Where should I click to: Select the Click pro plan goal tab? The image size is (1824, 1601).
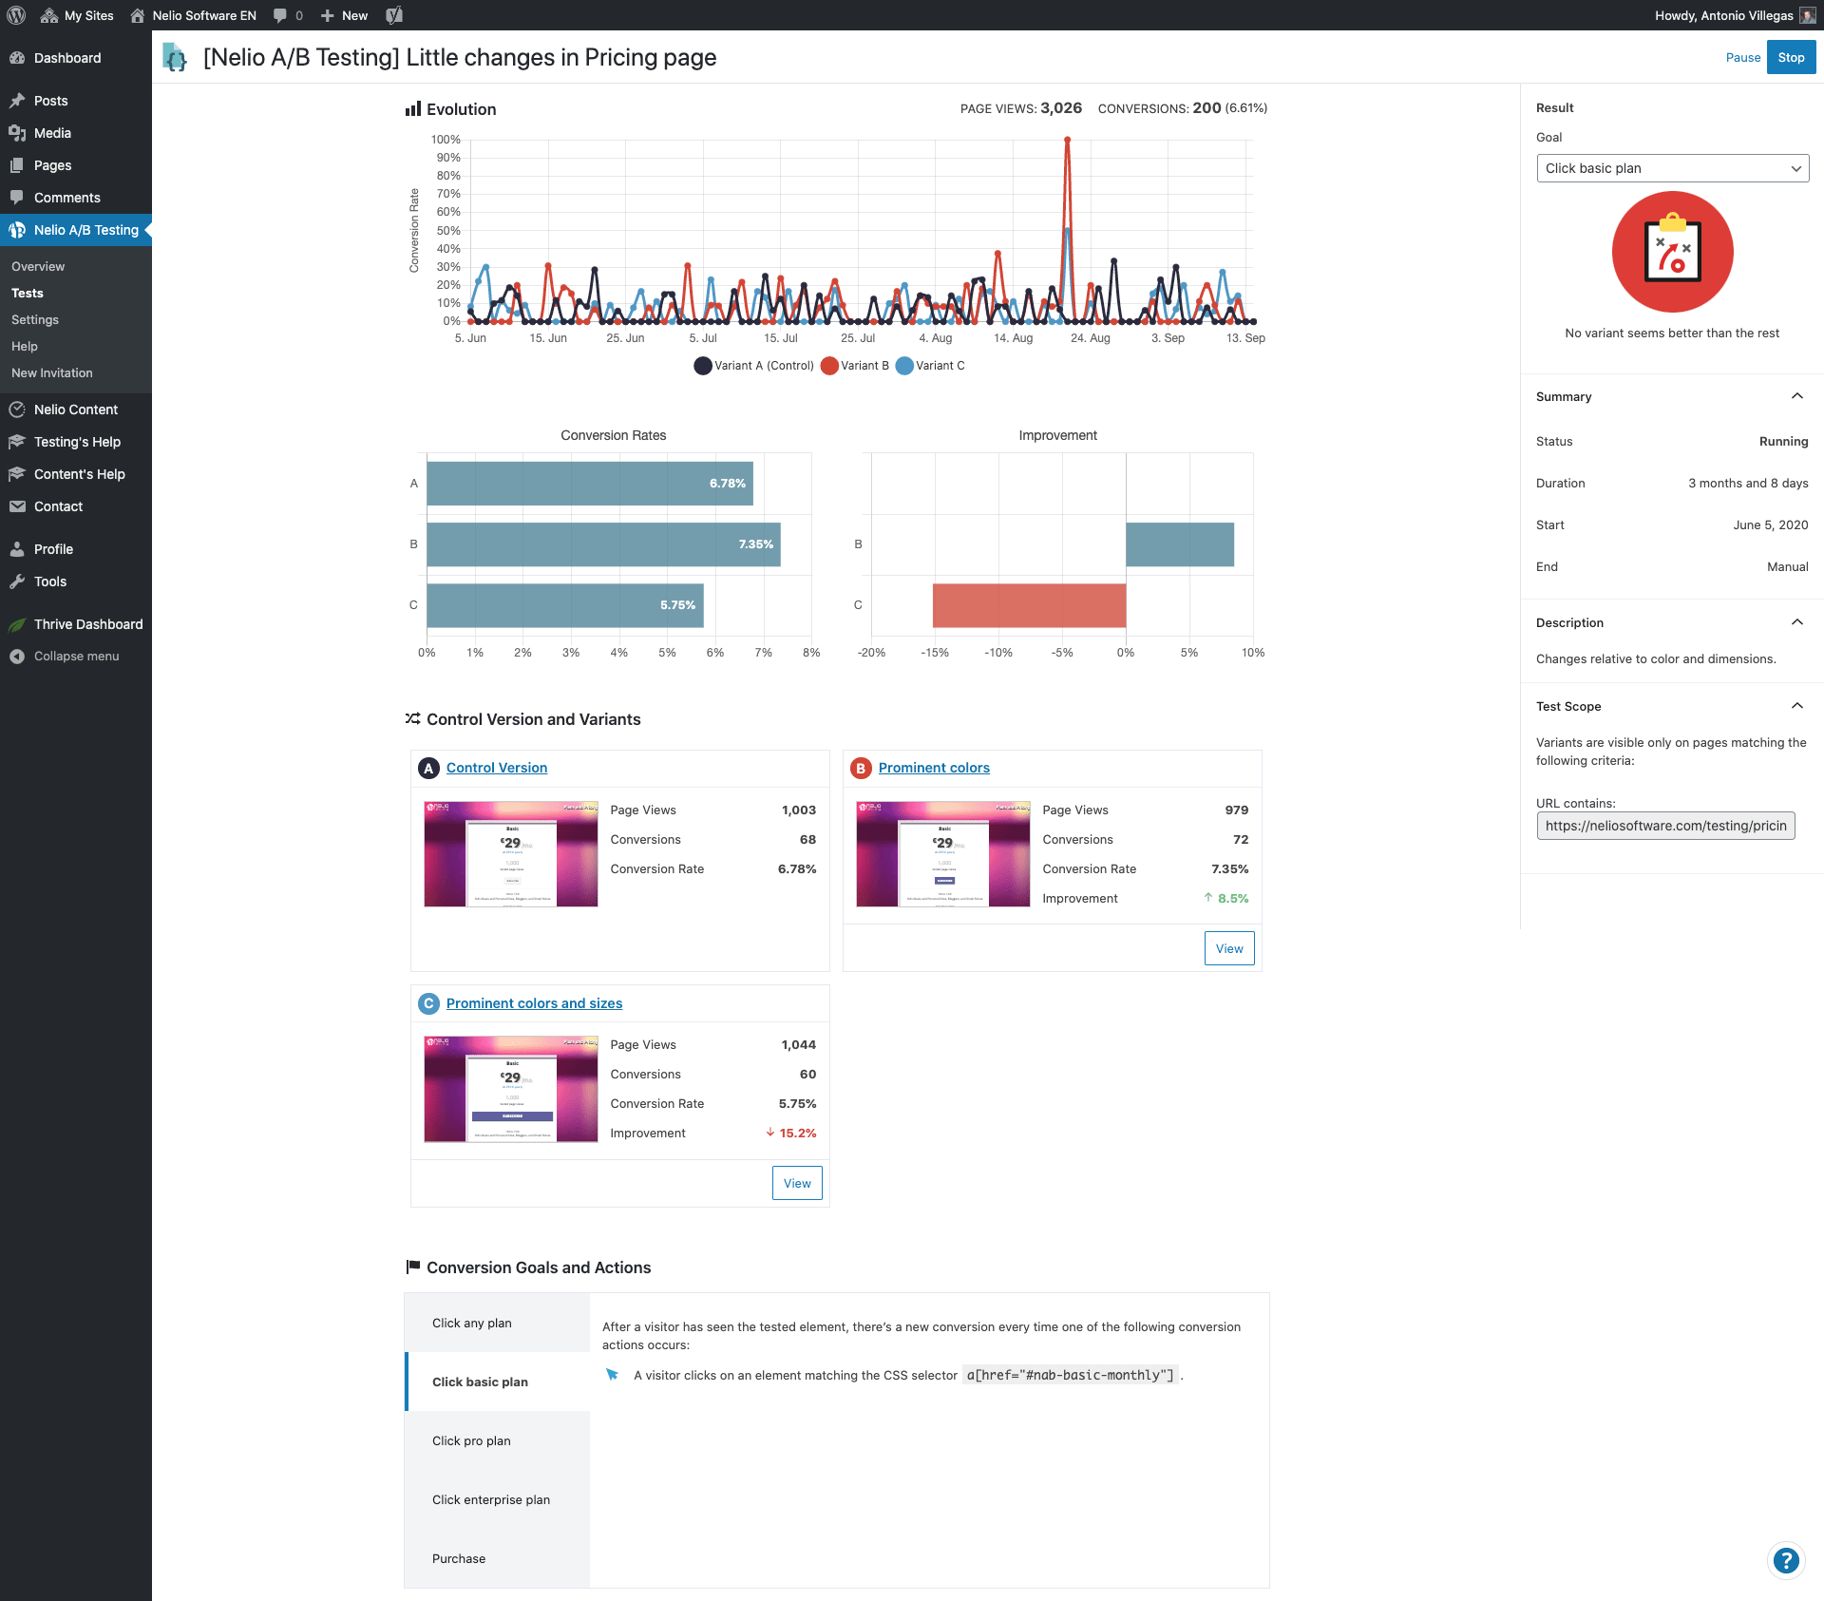coord(471,1440)
